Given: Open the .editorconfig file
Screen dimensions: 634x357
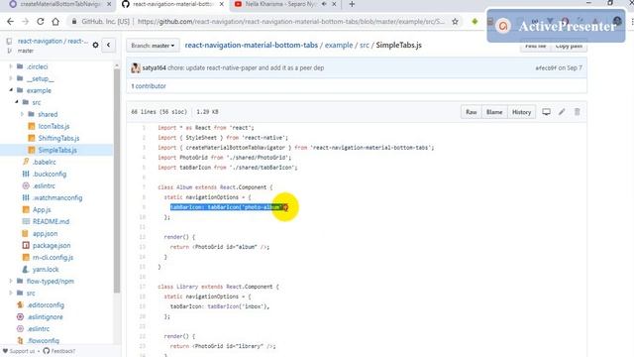Looking at the screenshot, I should pyautogui.click(x=46, y=305).
